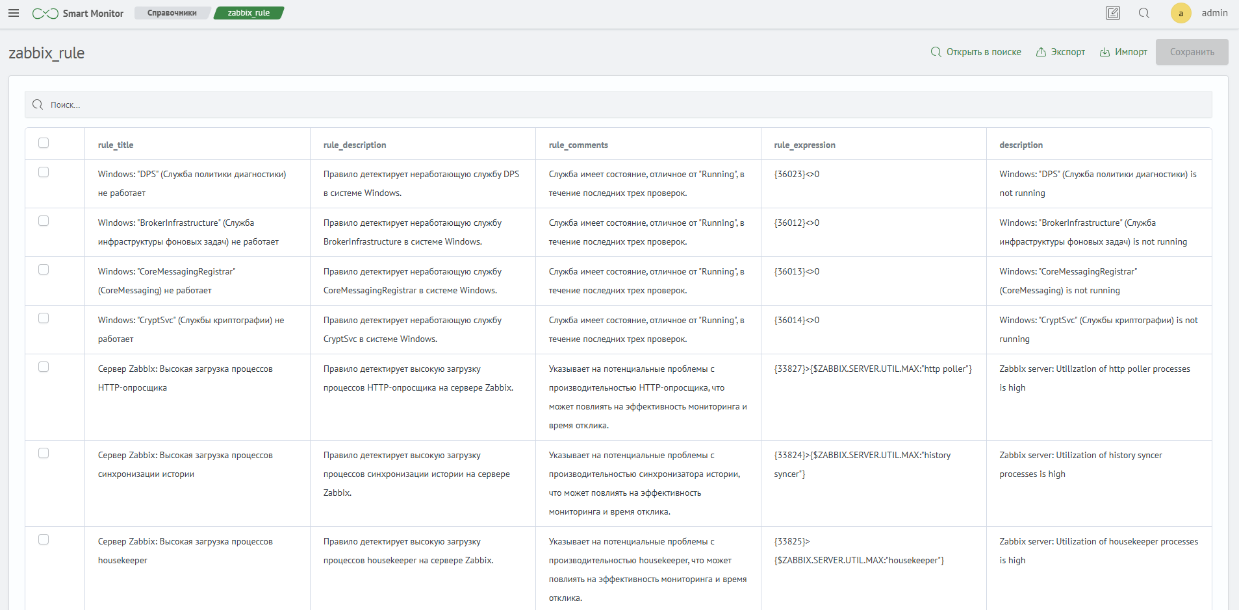This screenshot has height=610, width=1239.
Task: Click the yellow admin avatar icon
Action: coord(1181,13)
